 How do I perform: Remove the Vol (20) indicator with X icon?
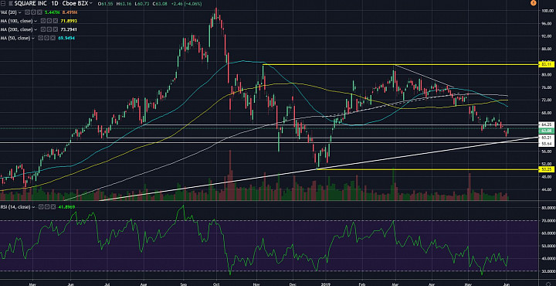(39, 12)
